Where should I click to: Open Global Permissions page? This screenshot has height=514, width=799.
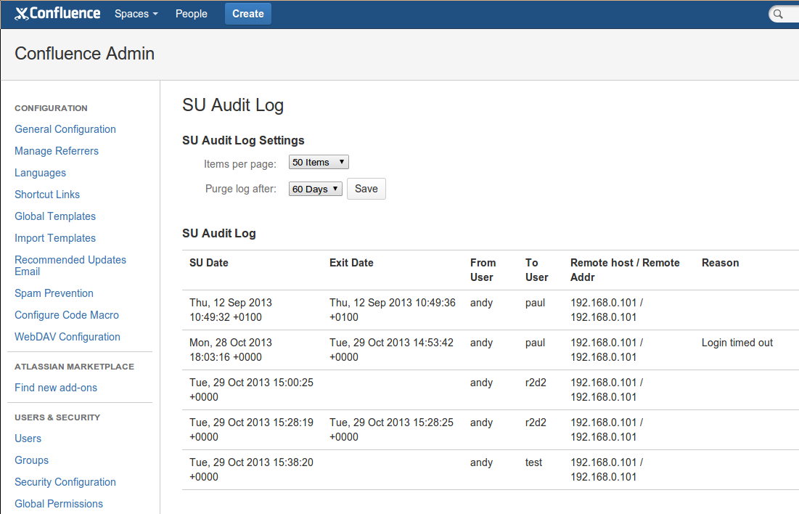tap(59, 504)
